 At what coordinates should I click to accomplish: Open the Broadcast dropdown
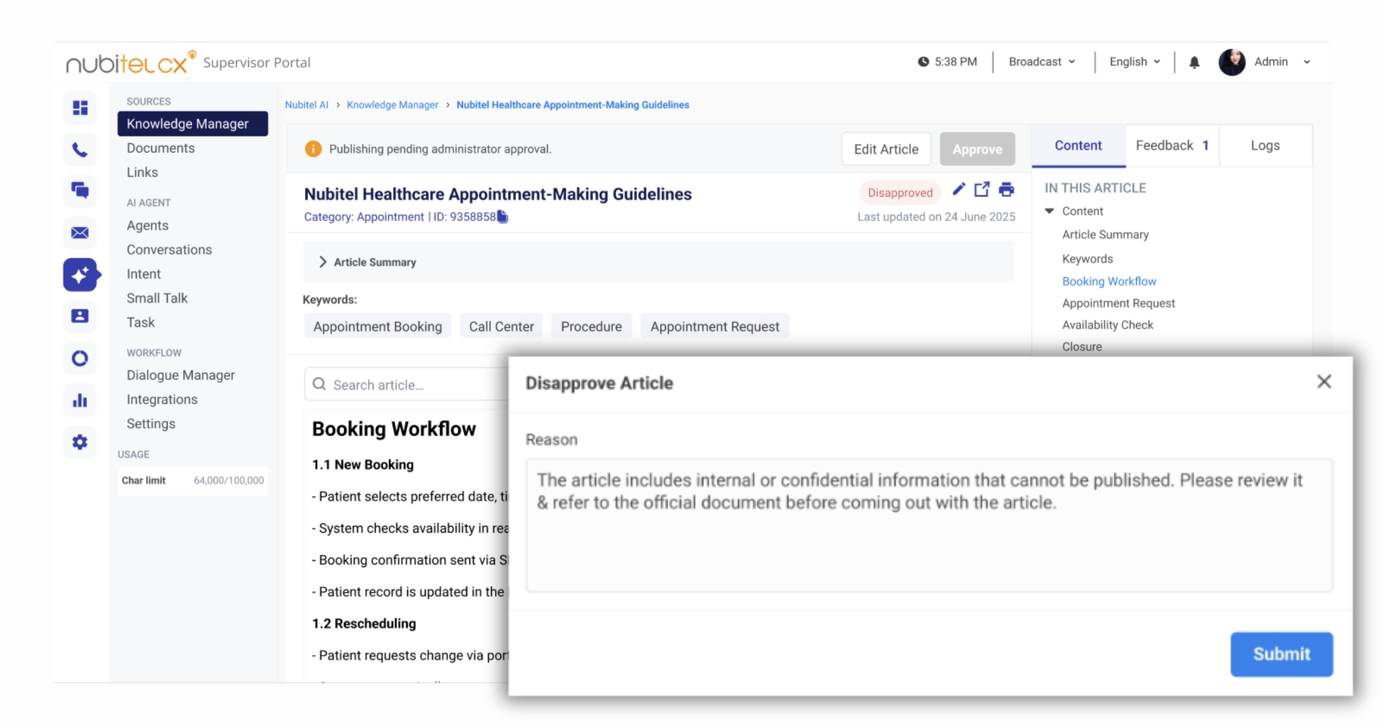pos(1040,62)
